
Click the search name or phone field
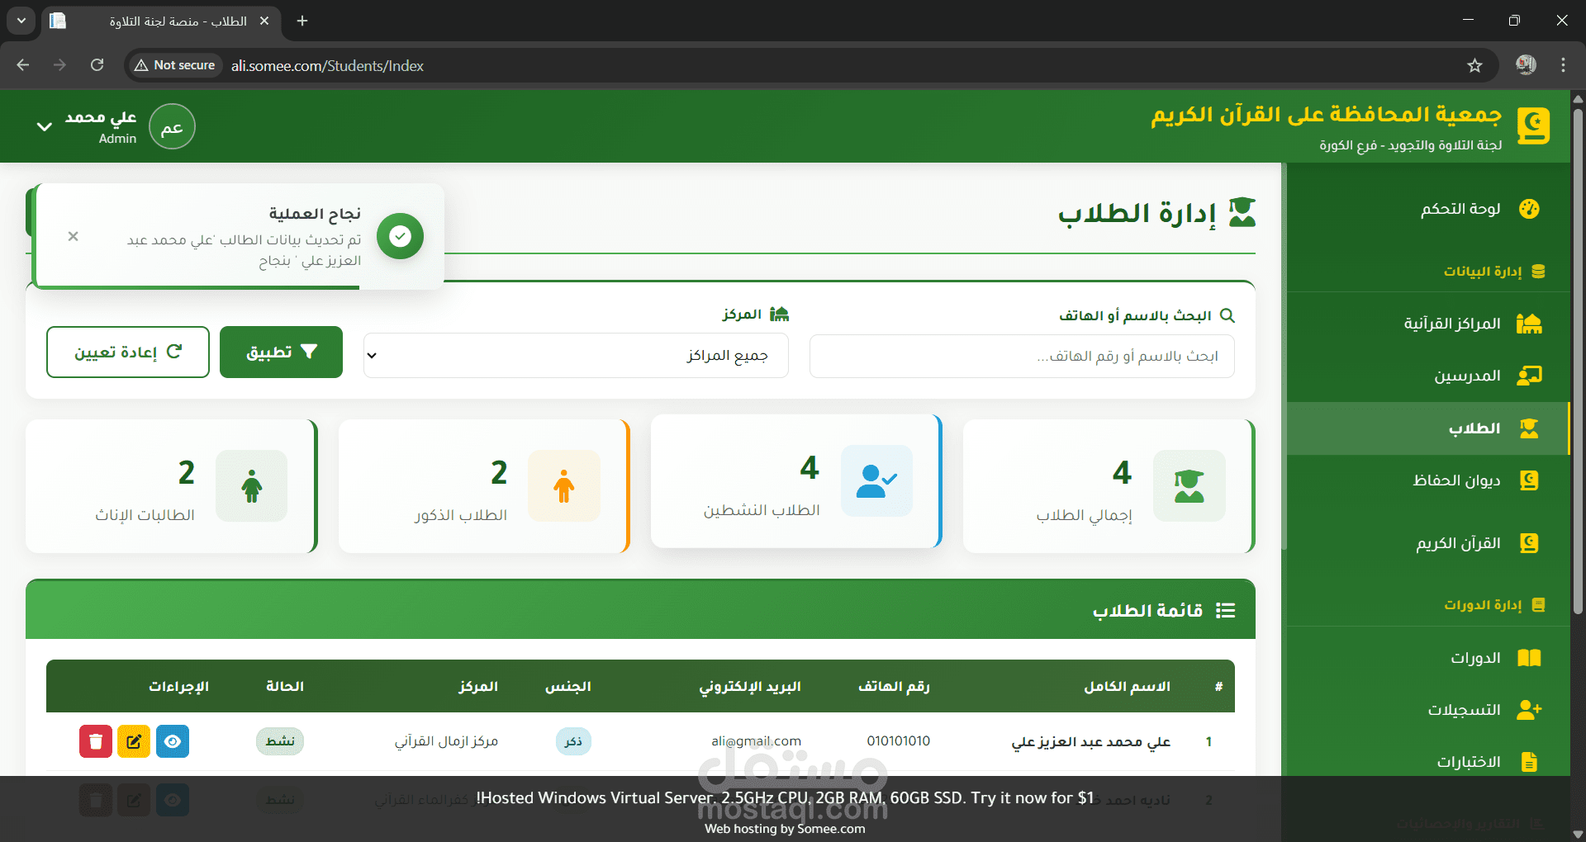(x=1022, y=356)
